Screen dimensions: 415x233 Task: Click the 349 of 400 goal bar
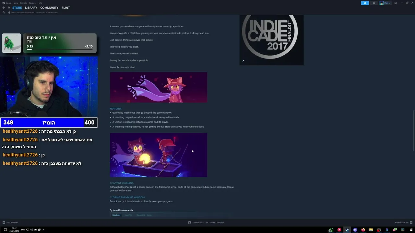[49, 122]
